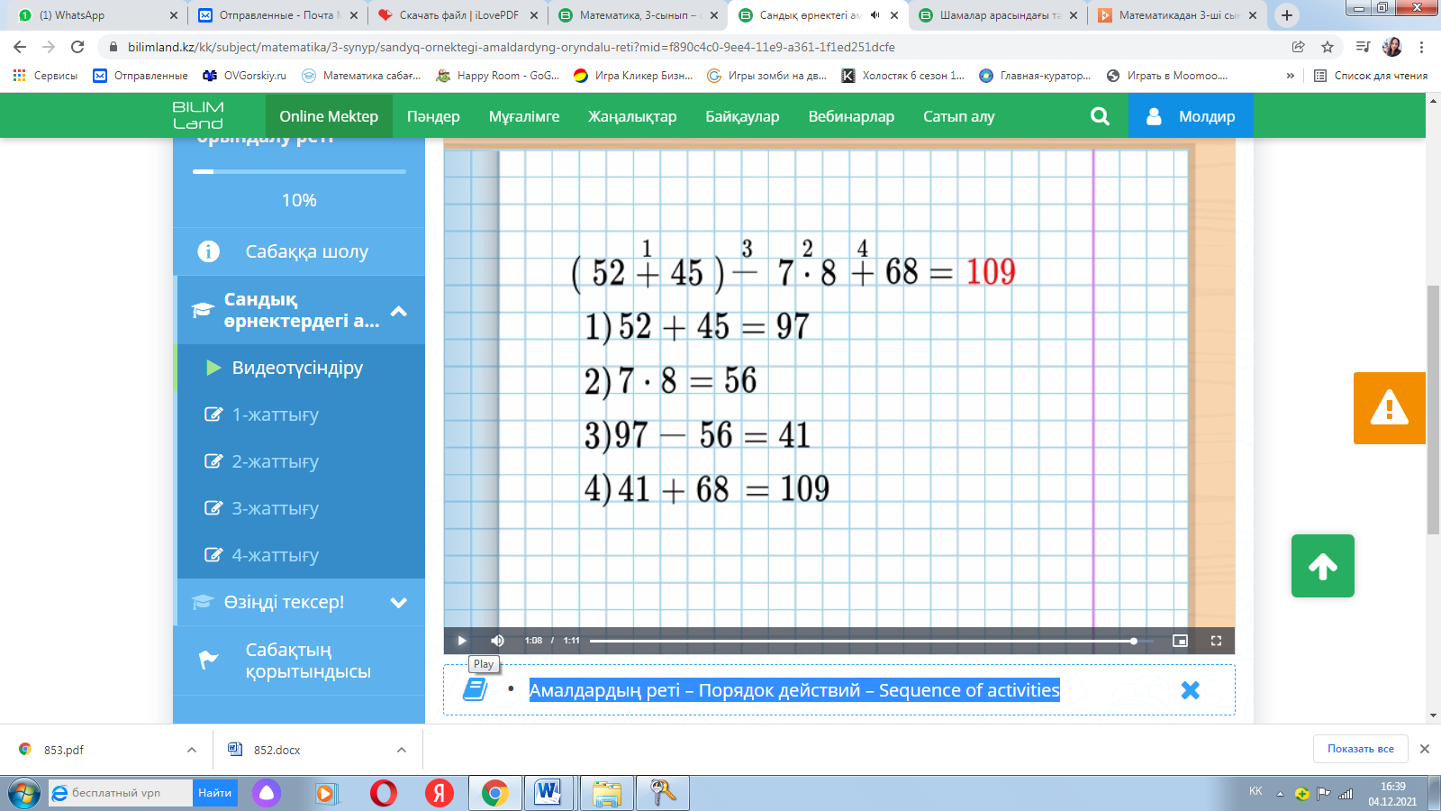The height and width of the screenshot is (811, 1441).
Task: Open the site search magnifier
Action: click(x=1100, y=116)
